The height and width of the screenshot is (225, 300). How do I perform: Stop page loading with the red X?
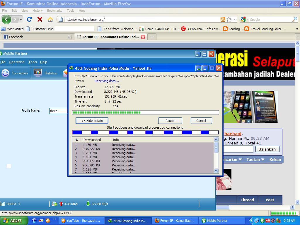tap(40, 19)
